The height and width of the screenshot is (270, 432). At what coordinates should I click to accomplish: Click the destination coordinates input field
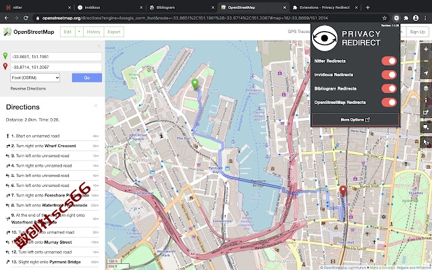[x=56, y=67]
